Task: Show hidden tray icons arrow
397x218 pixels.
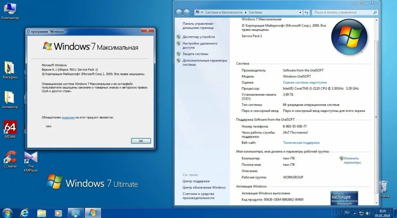Action: click(x=355, y=213)
